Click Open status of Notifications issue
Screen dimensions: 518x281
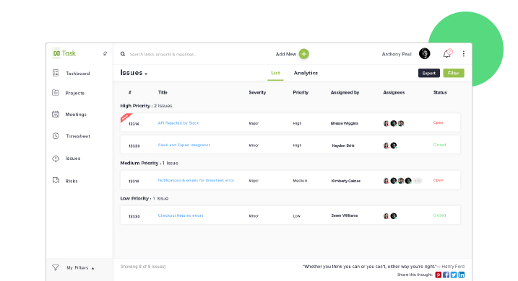click(438, 180)
